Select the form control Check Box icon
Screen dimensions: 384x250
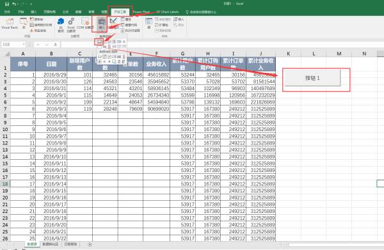pos(109,42)
